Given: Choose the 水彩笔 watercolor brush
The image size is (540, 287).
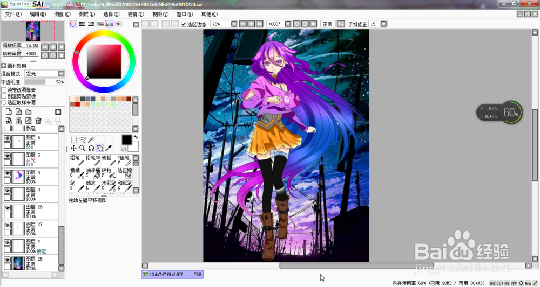Looking at the screenshot, I should click(x=109, y=186).
